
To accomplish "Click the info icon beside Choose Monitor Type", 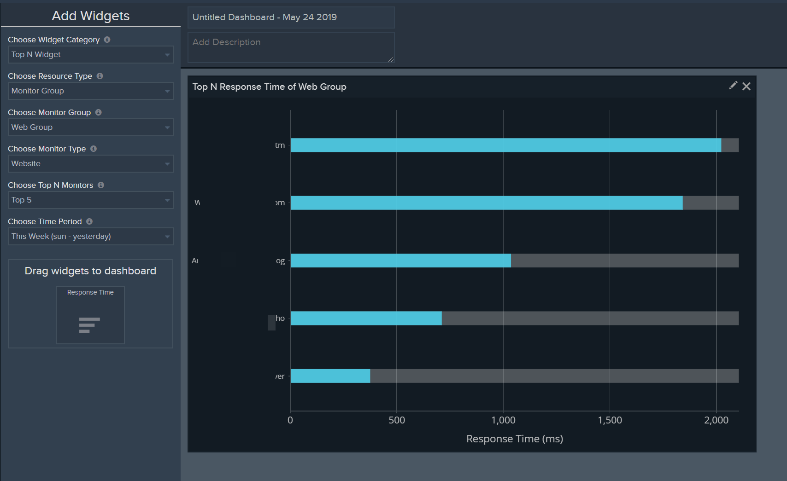I will coord(94,149).
